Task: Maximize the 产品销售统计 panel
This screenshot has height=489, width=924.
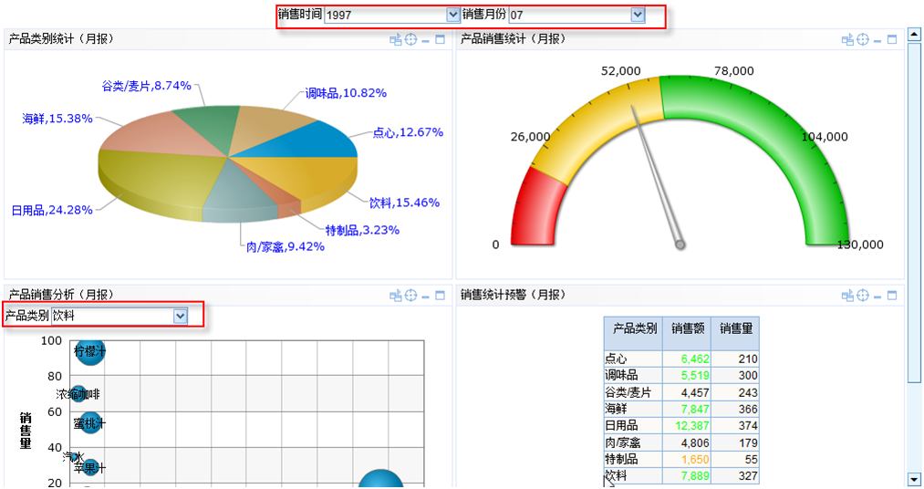Action: click(892, 39)
